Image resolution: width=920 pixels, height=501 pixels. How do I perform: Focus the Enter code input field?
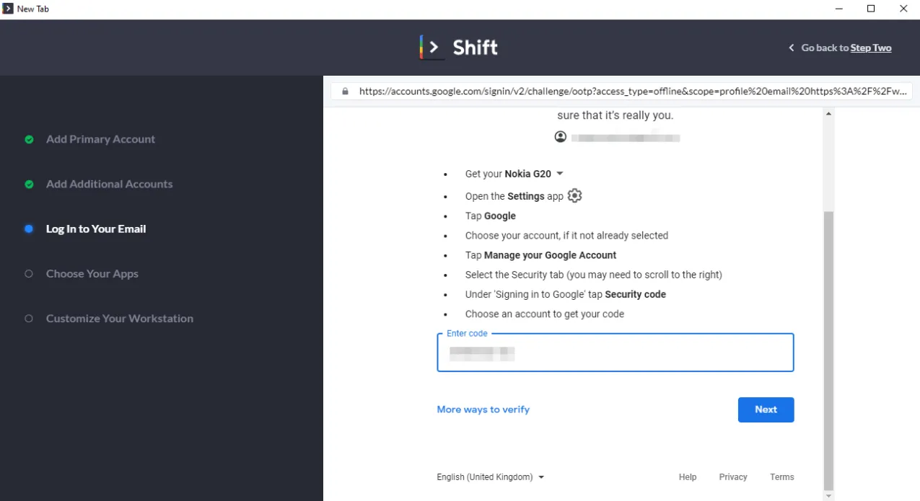(x=615, y=353)
